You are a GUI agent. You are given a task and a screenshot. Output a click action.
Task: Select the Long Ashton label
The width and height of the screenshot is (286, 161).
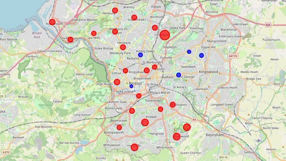pos(82,115)
